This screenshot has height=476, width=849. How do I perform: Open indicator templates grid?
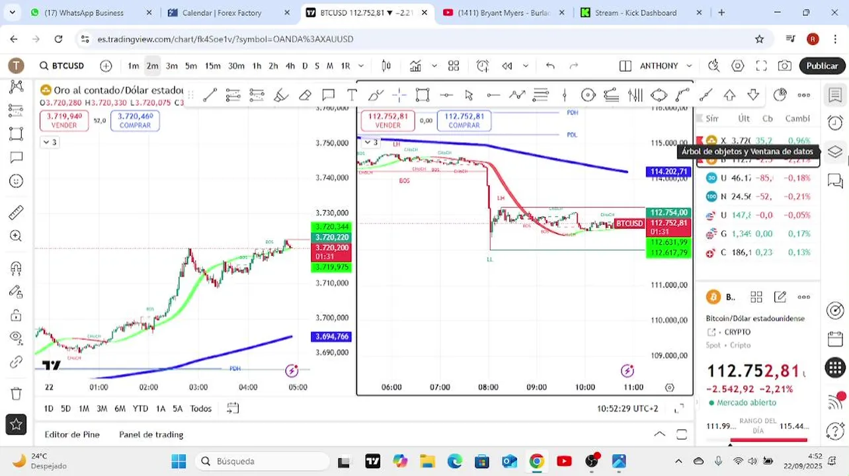pos(454,65)
